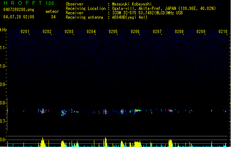
Task: Click the 1.0 kHz axis label
Action: 3,66
